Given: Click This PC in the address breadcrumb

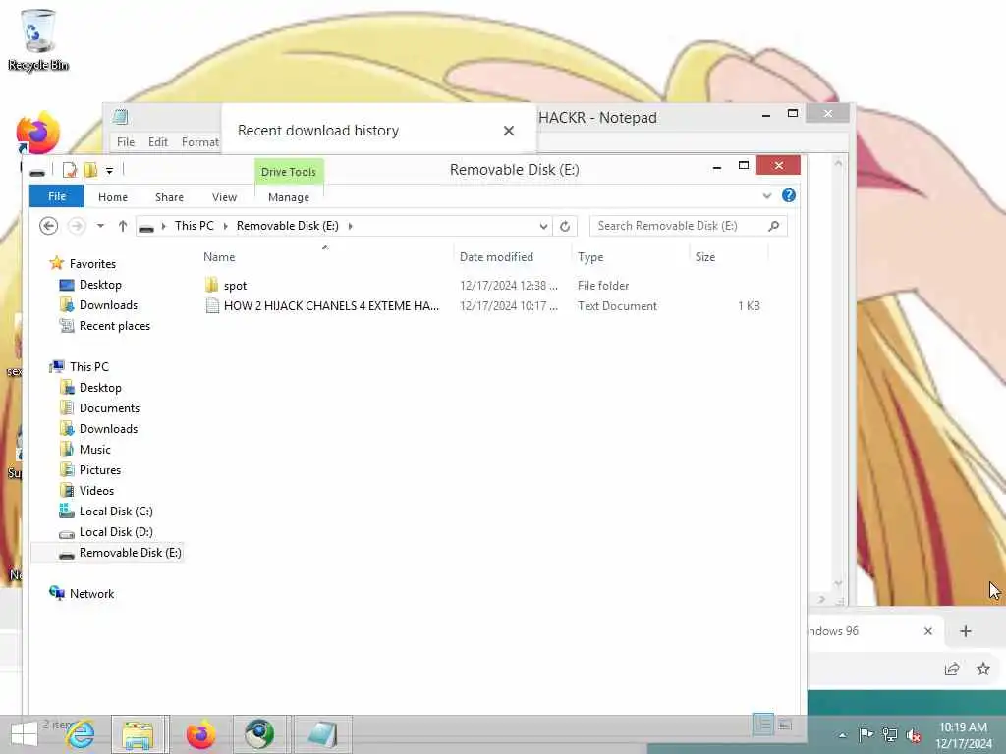Looking at the screenshot, I should pyautogui.click(x=194, y=226).
